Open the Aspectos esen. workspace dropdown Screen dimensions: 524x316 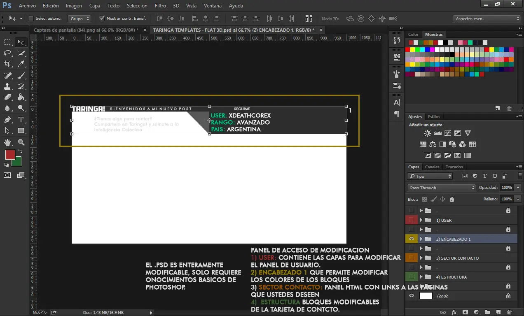point(487,19)
